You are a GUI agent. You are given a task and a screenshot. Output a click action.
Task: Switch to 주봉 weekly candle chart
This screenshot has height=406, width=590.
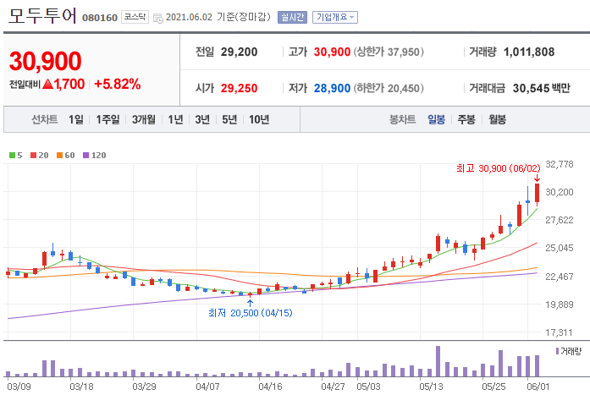tap(466, 119)
